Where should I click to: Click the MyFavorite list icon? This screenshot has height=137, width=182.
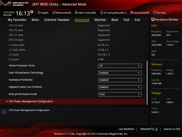pyautogui.click(x=54, y=12)
